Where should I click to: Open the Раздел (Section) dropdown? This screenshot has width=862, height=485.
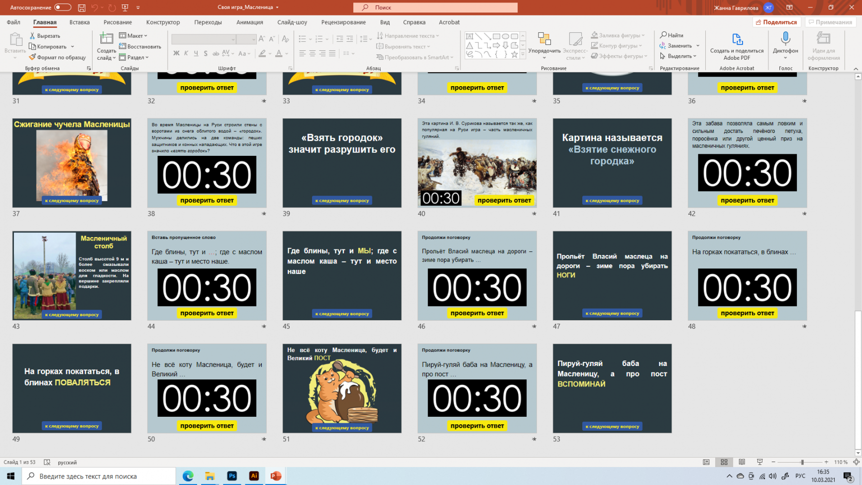click(134, 57)
